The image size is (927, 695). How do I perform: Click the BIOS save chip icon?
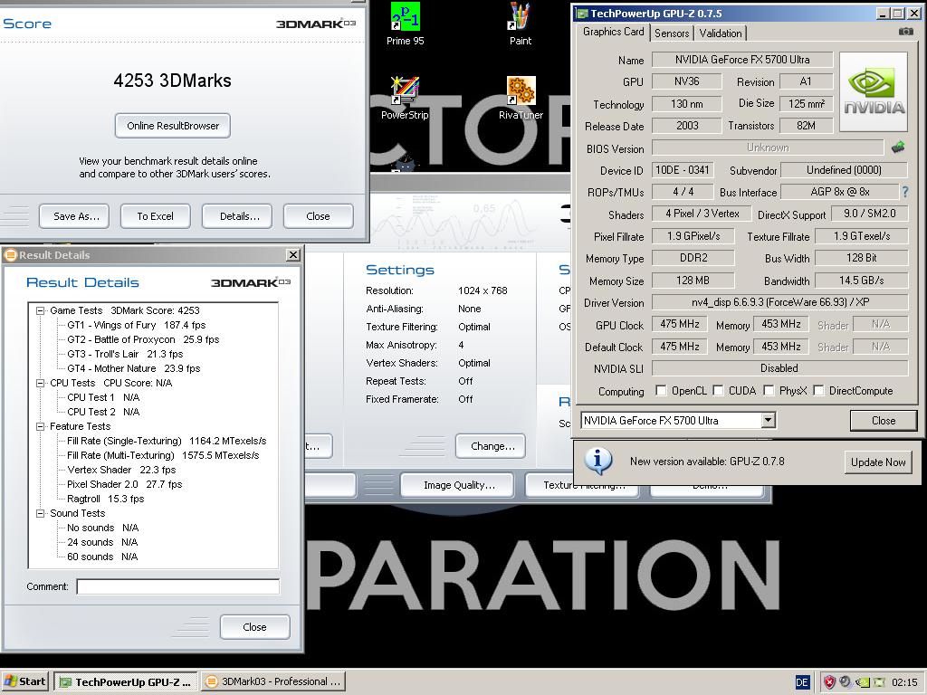click(x=898, y=147)
